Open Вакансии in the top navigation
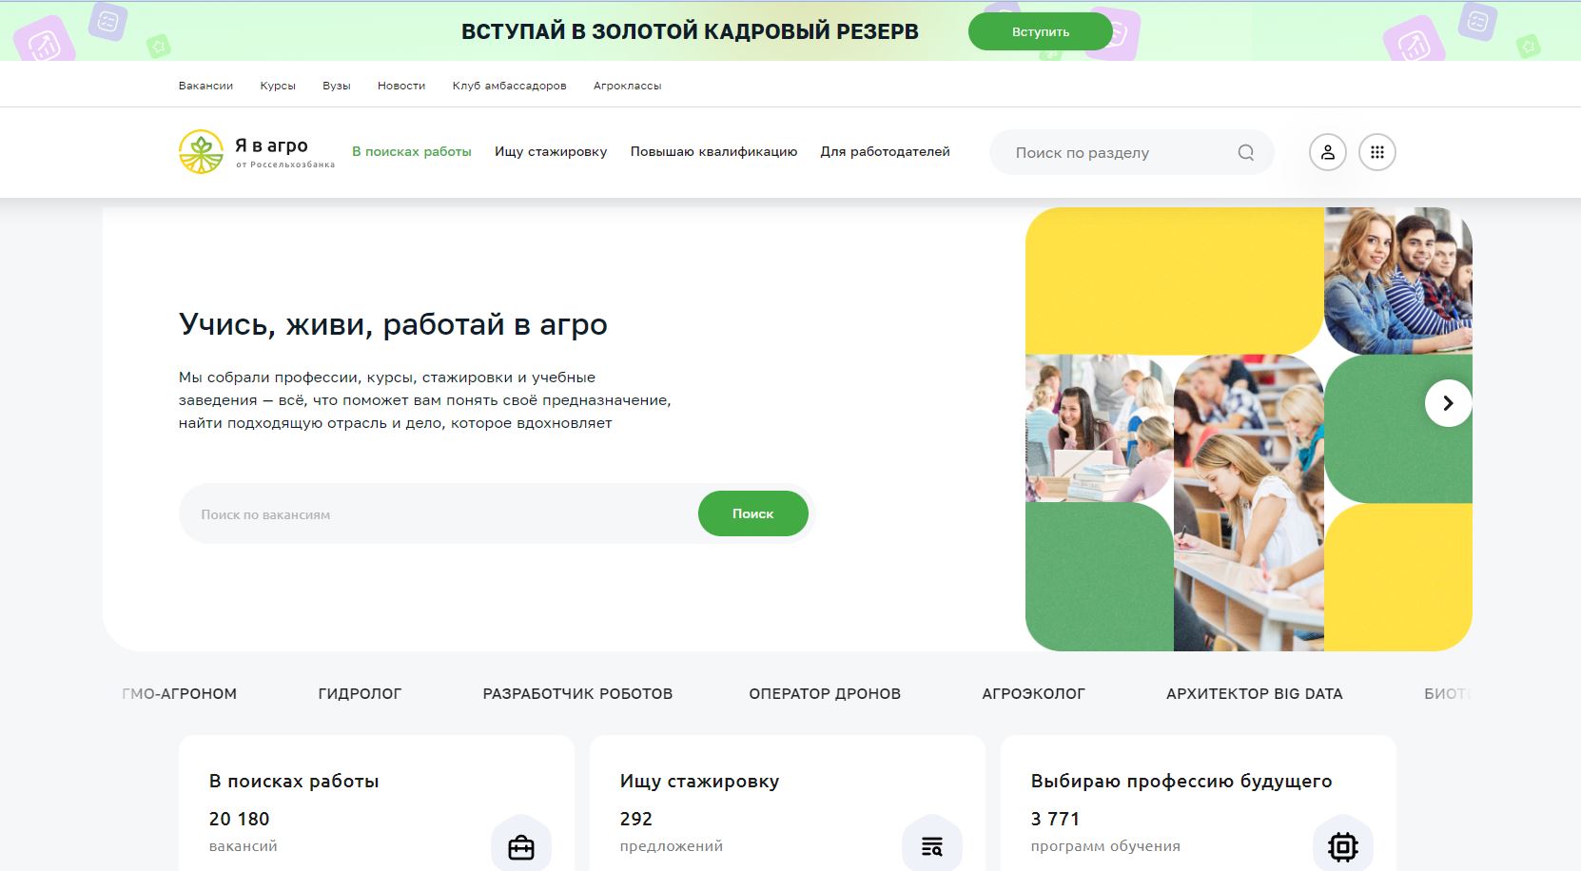Screen dimensions: 1581x871 pyautogui.click(x=205, y=86)
